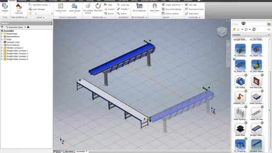272x153 pixels.
Task: Click the Connect command
Action: click(x=109, y=9)
